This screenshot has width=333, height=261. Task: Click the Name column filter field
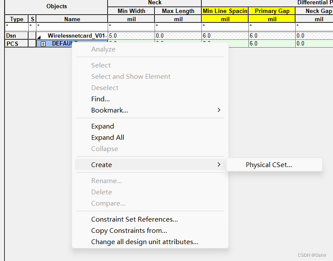72,26
